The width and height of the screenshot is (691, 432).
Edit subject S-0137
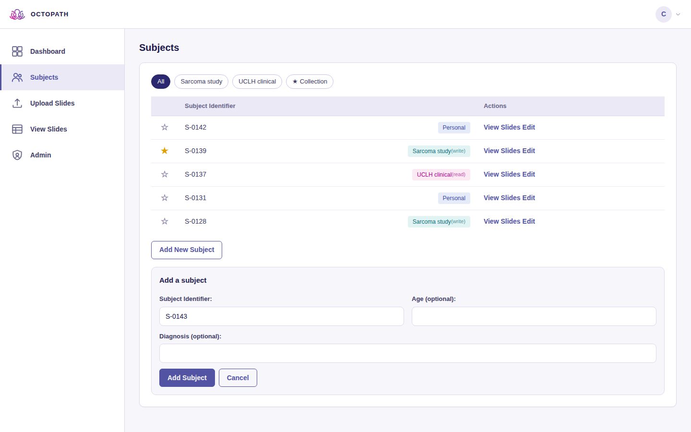tap(529, 174)
